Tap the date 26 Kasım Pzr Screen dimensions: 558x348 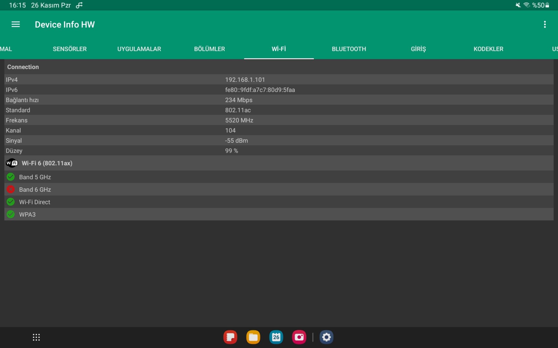coord(51,5)
